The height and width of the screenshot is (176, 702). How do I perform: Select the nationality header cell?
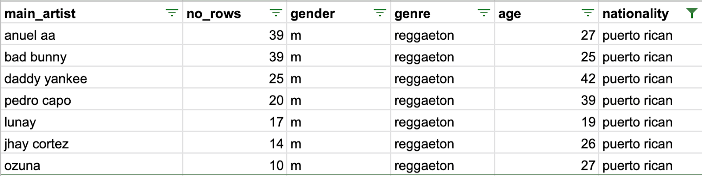tap(651, 13)
